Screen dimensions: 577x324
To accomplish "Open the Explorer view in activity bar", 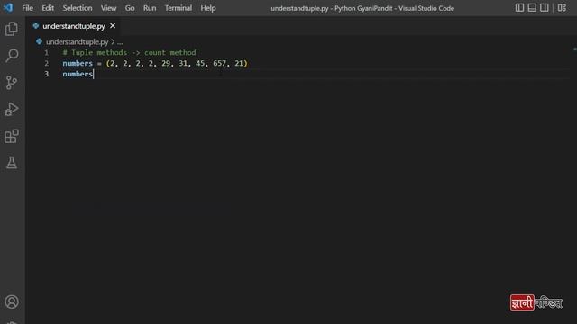I will coord(12,29).
